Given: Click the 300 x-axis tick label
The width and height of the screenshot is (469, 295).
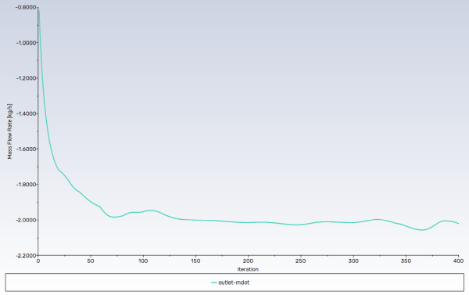Looking at the screenshot, I should tap(353, 261).
